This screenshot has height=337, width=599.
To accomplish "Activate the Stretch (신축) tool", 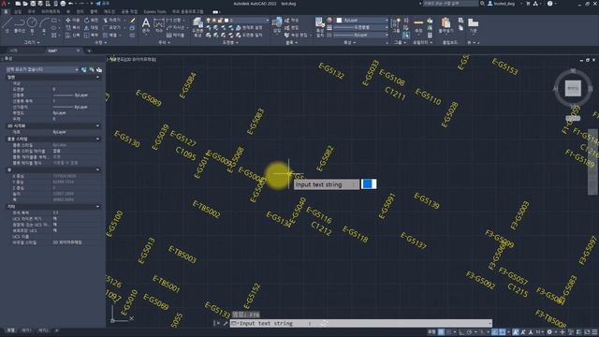I will 72,36.
